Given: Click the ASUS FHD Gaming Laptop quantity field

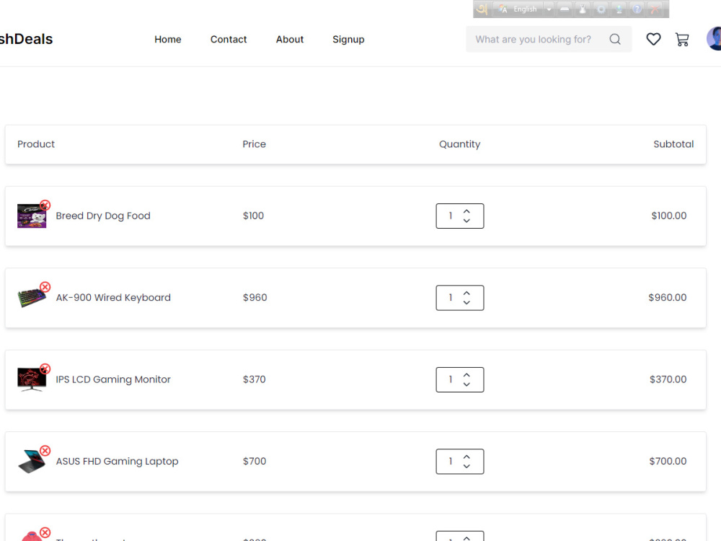Looking at the screenshot, I should pos(460,462).
